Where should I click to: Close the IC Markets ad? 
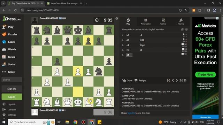[217, 18]
